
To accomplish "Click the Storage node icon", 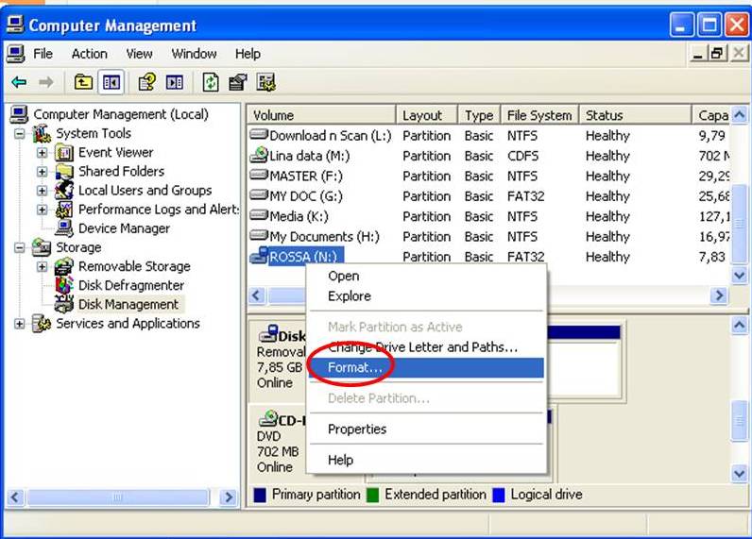I will (x=42, y=247).
